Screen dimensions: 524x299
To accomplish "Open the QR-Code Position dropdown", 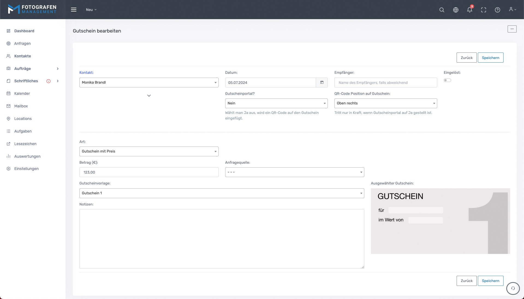I will pos(385,103).
